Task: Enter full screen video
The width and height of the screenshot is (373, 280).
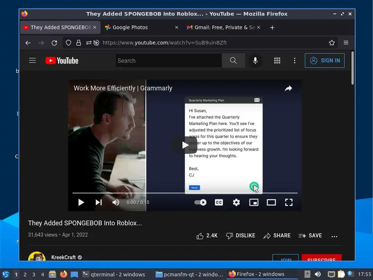Action: point(289,202)
